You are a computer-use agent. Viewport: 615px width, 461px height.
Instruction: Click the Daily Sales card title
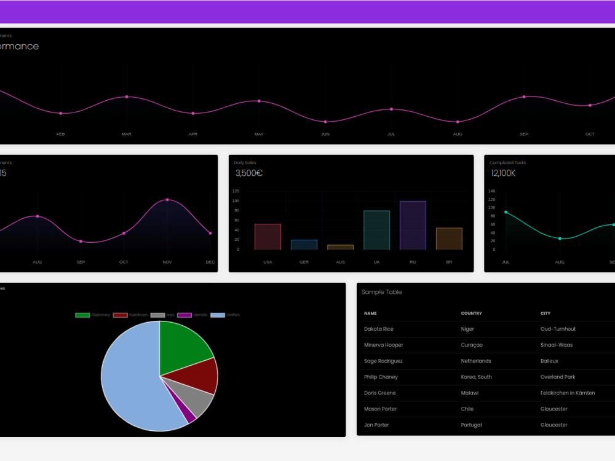(x=245, y=163)
